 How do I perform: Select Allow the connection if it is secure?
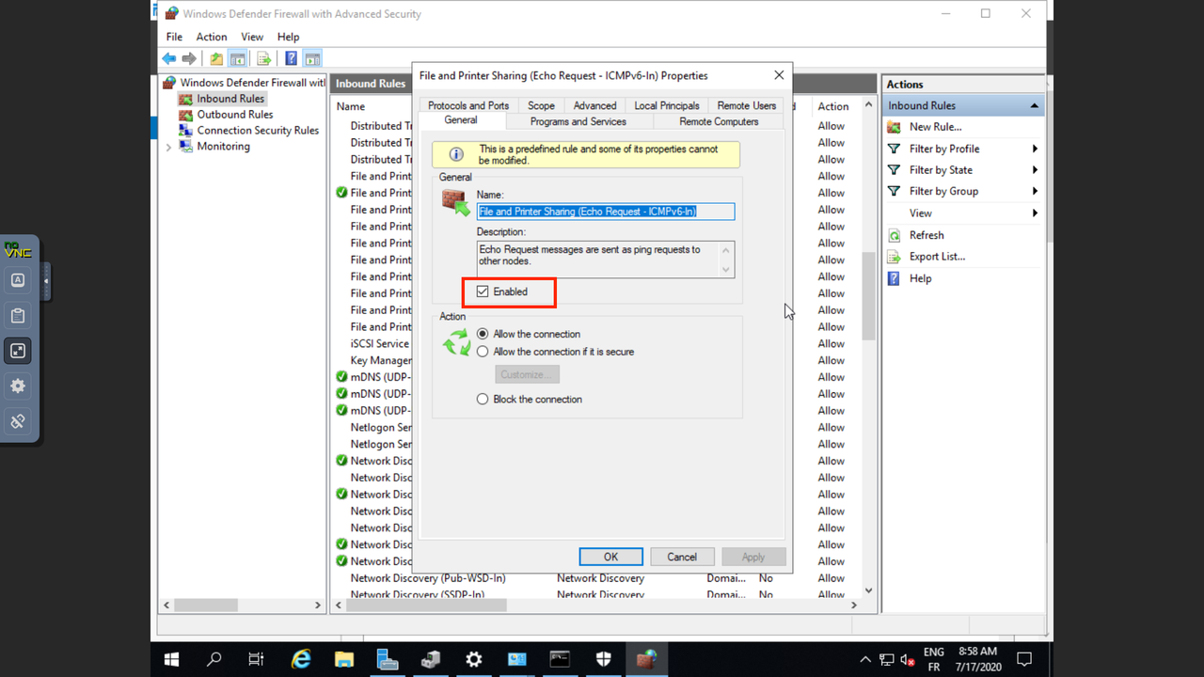483,352
